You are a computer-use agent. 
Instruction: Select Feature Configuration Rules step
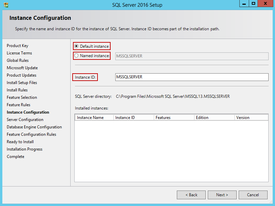click(31, 134)
